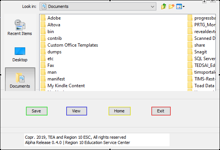Click the Altova folder name

[54, 25]
